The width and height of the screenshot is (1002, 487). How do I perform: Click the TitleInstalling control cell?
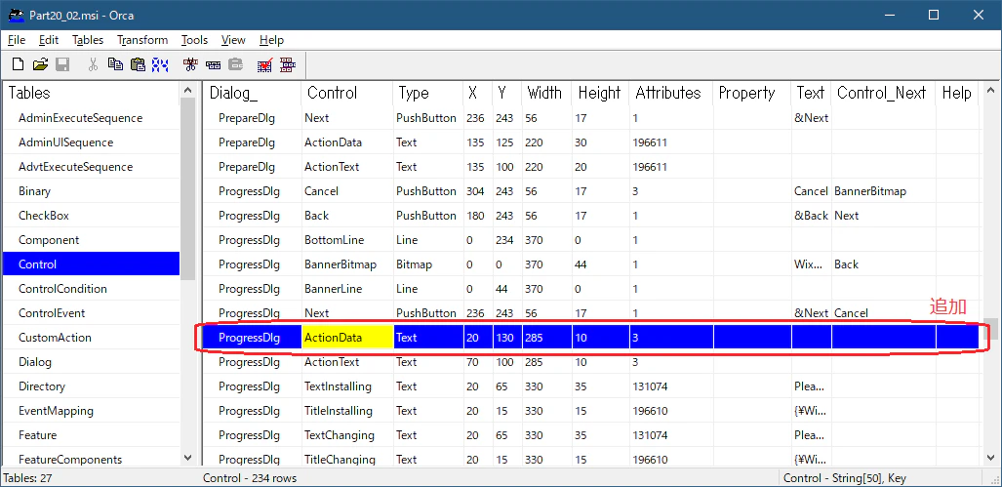click(347, 410)
